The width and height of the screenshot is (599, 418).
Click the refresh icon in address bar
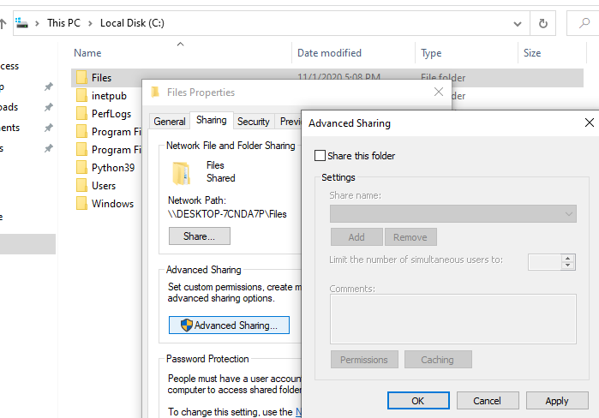542,24
